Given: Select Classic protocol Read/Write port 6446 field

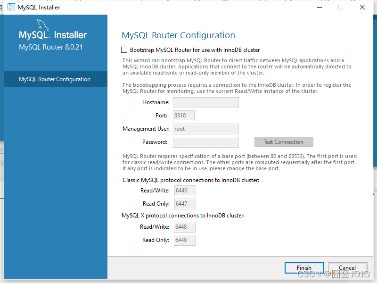Looking at the screenshot, I should [x=185, y=191].
